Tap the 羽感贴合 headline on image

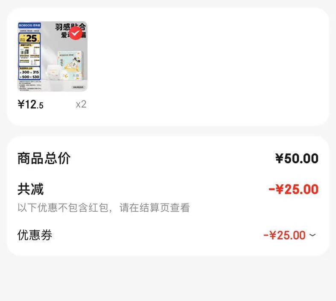tap(70, 27)
